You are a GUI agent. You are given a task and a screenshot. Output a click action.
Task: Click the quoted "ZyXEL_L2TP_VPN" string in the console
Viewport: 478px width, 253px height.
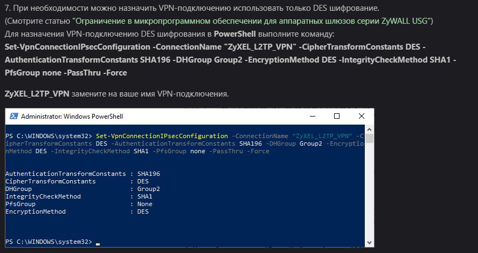click(x=322, y=135)
